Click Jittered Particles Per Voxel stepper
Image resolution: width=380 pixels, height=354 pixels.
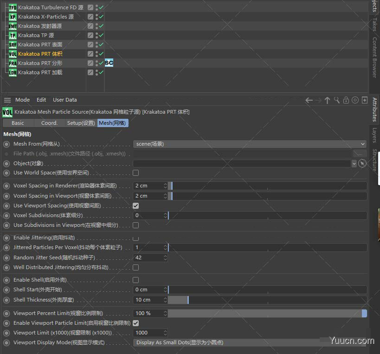(165, 248)
